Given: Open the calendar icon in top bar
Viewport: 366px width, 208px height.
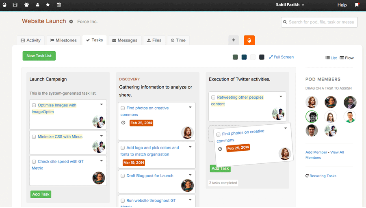Looking at the screenshot, I should (59, 4).
